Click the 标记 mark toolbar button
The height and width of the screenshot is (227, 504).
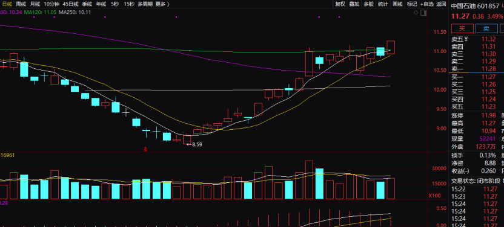[412, 4]
